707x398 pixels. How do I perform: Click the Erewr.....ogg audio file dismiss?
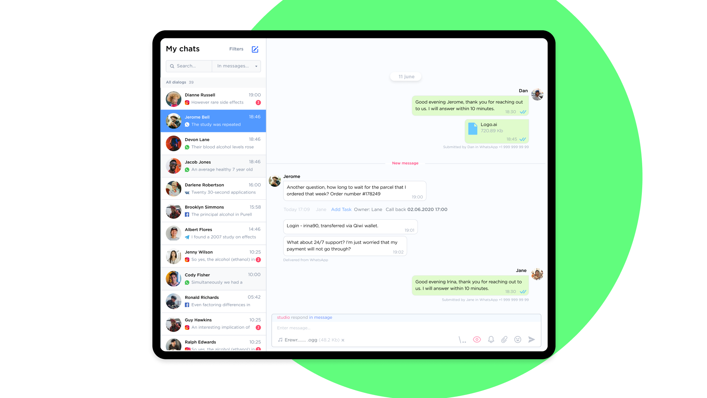tap(344, 340)
